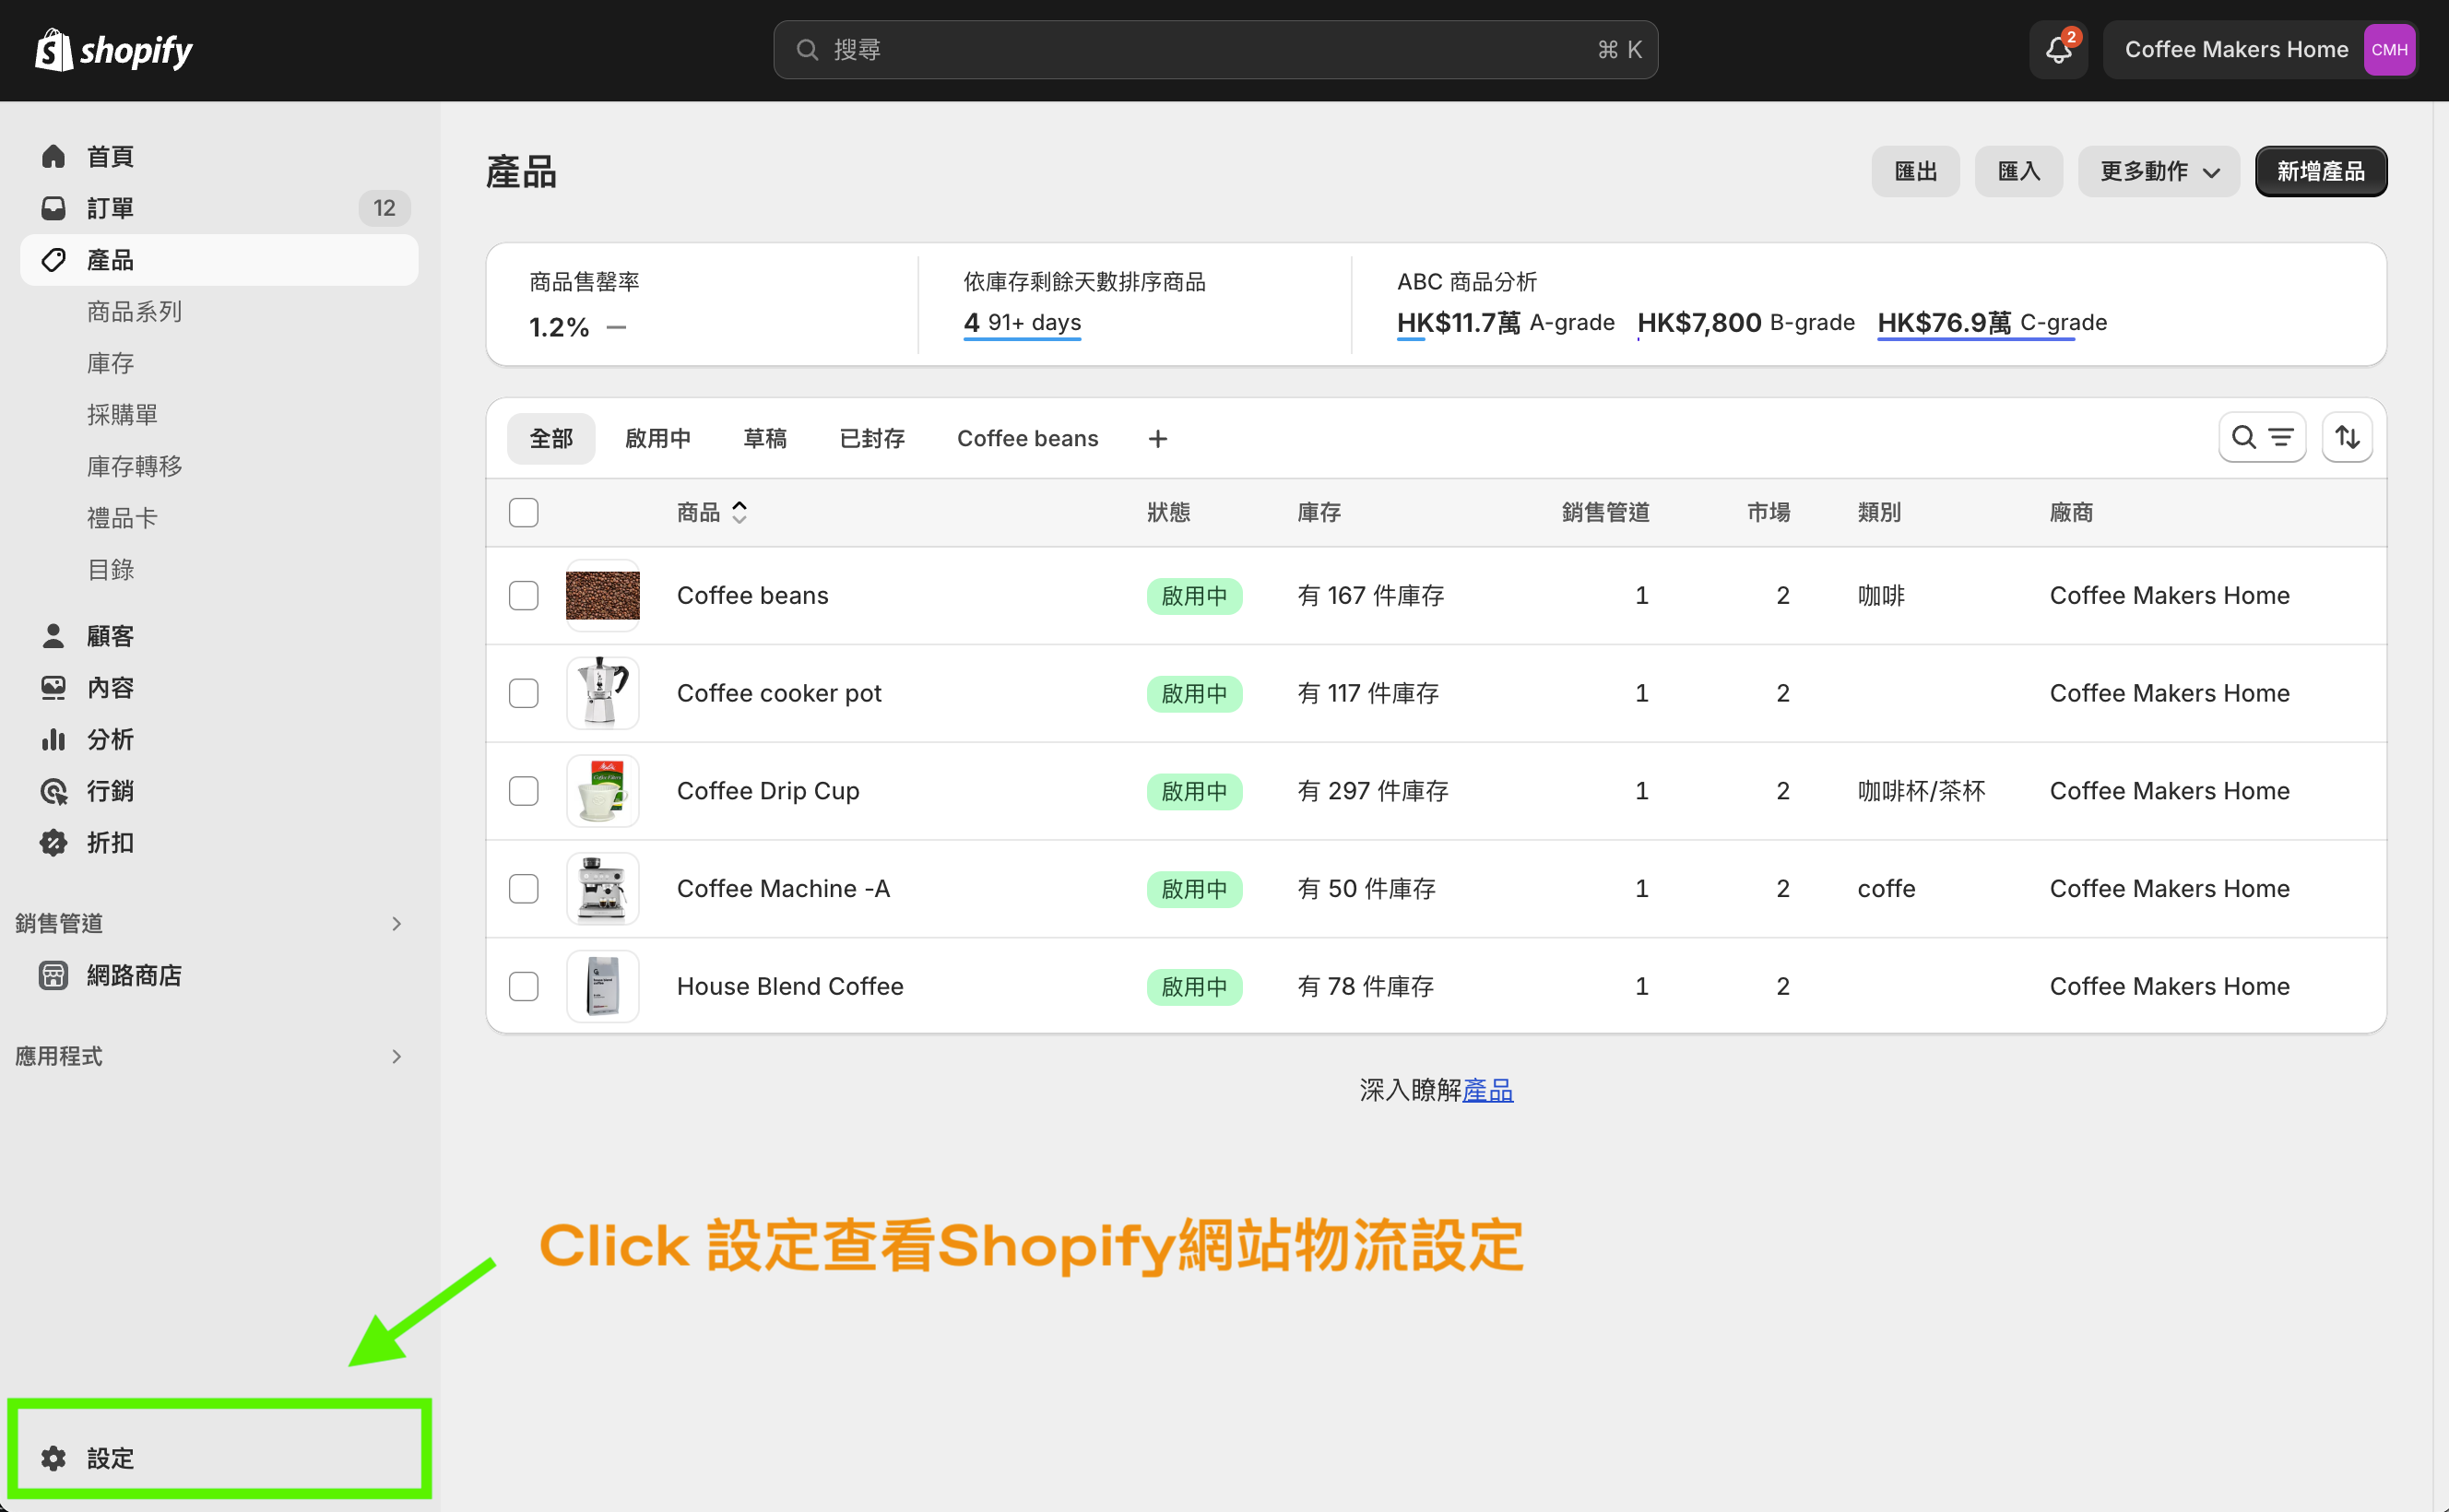Open search and filter products
The image size is (2449, 1512).
pos(2262,438)
